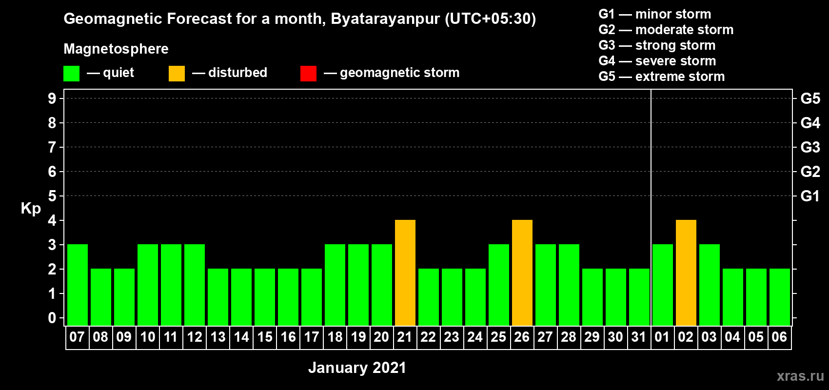Select the orange bar for February 02
The width and height of the screenshot is (829, 390).
[686, 273]
